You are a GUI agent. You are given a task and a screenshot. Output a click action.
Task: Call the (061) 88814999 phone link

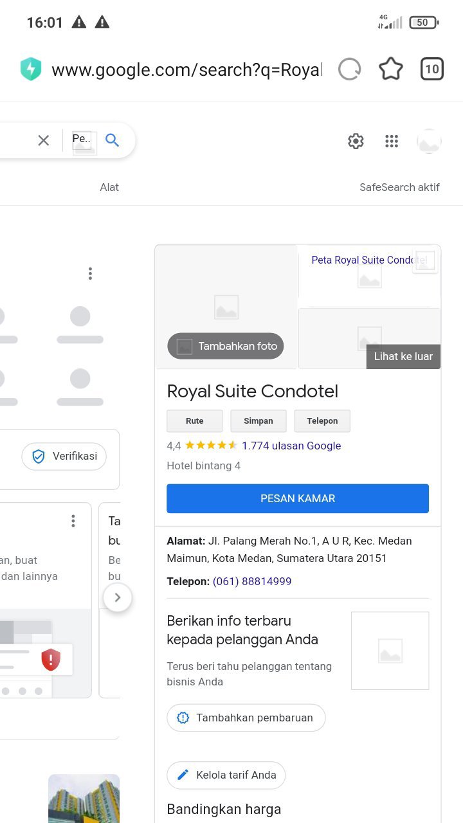coord(252,581)
